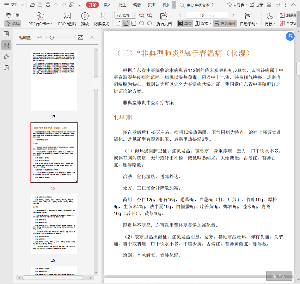300x284 pixels.
Task: Click the floating blue assistant icon
Action: 290,37
